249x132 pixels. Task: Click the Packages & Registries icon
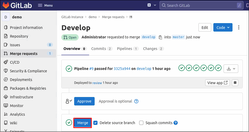pos(6,88)
